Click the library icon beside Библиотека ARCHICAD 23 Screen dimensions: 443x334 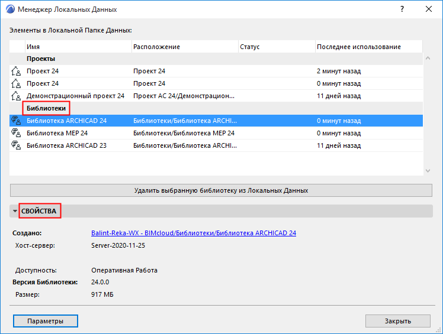[x=16, y=145]
